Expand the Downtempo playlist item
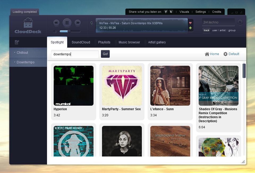 pos(25,62)
